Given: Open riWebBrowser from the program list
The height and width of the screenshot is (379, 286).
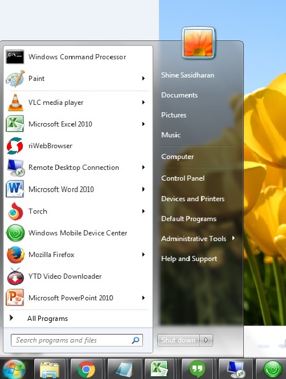Looking at the screenshot, I should [78, 146].
